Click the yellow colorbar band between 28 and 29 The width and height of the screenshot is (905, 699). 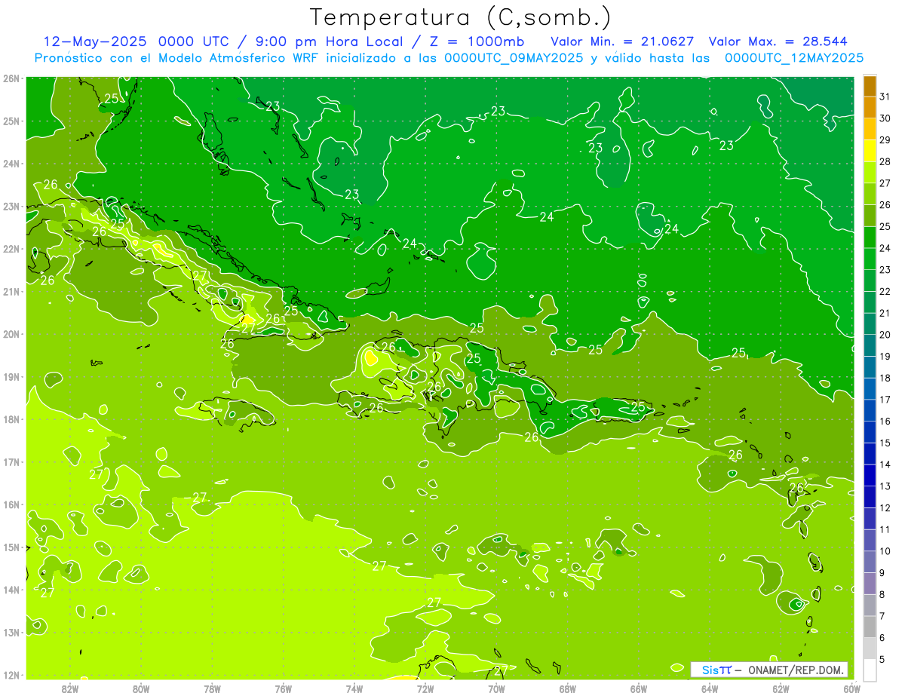point(870,151)
